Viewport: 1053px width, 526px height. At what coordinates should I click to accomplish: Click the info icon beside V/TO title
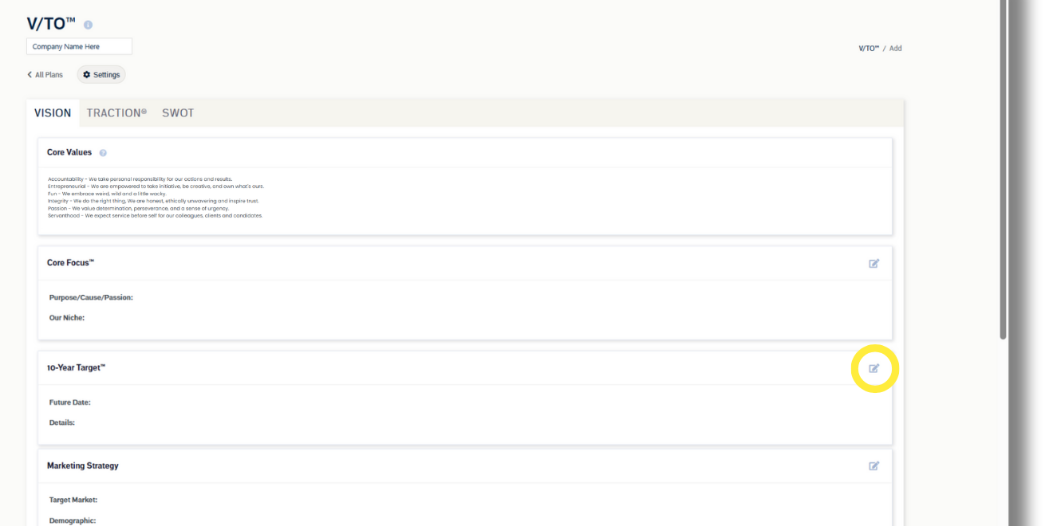pyautogui.click(x=88, y=26)
